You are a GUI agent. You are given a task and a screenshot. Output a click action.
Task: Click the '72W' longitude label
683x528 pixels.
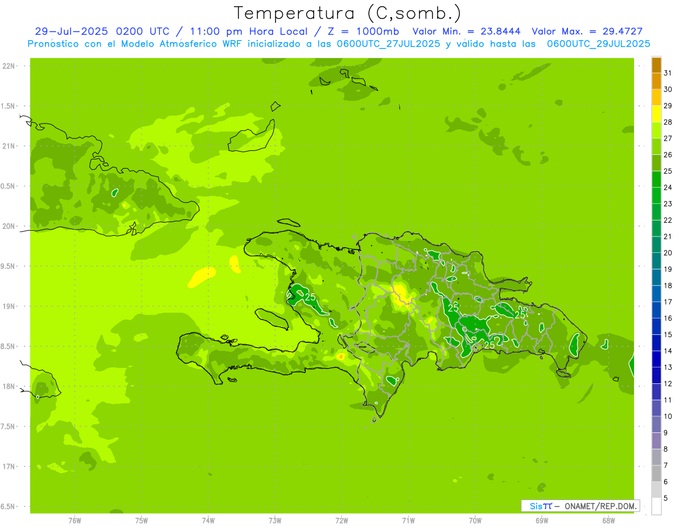coord(341,521)
